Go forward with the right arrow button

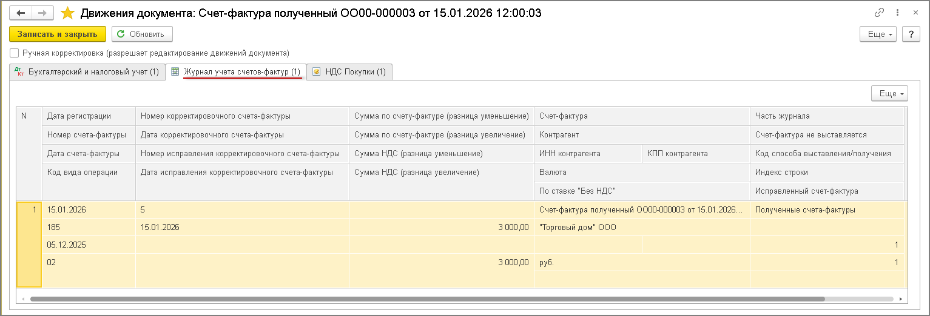[x=42, y=13]
